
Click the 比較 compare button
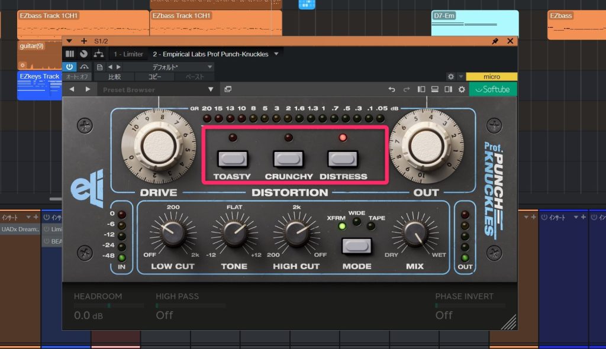coord(114,77)
